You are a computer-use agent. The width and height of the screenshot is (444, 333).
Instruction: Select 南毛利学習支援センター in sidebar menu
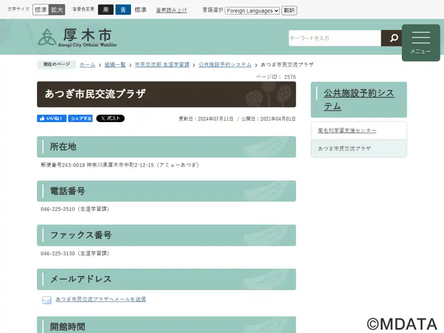347,130
